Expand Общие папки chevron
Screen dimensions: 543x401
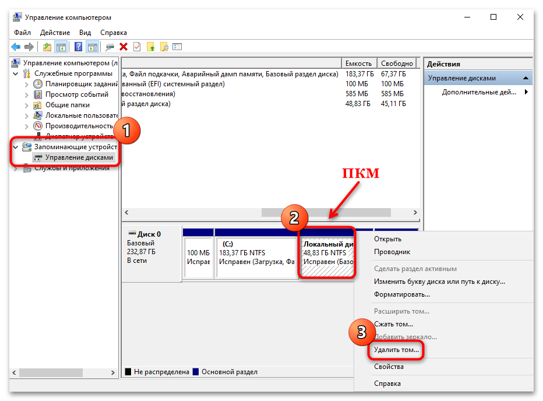[27, 105]
